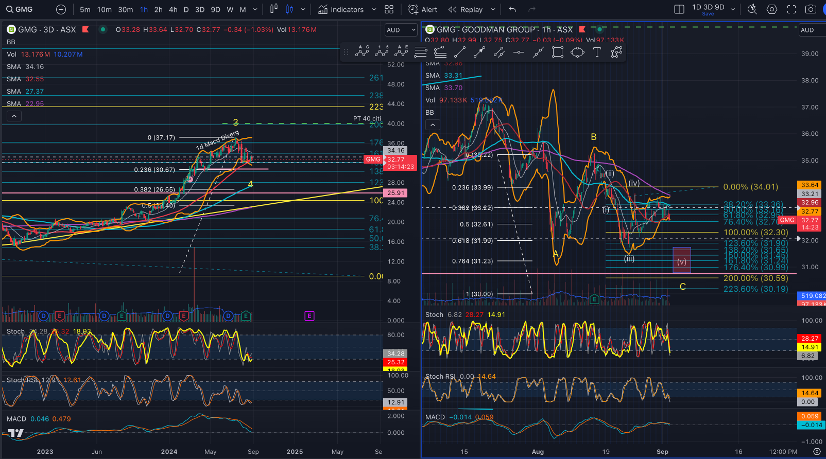826x459 pixels.
Task: Select the D daily timeframe
Action: tap(186, 9)
